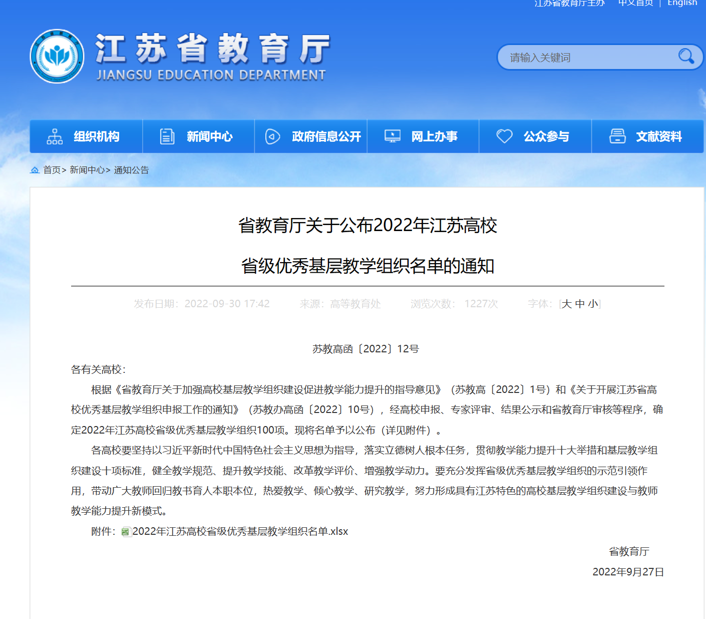Focus the 请输入关键词 search field
This screenshot has width=706, height=619.
point(591,57)
